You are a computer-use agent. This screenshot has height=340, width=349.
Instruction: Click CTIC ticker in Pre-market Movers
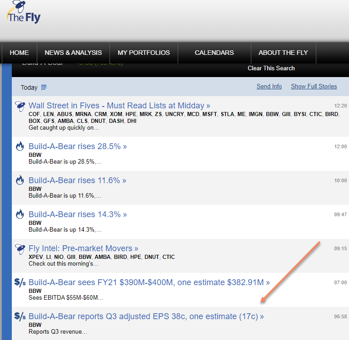pos(169,257)
